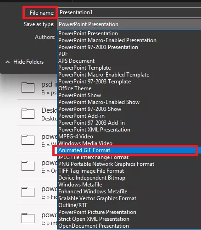Viewport: 201px width, 230px height.
Task: Pick PNG Portable Network Graphics Format
Action: (x=106, y=164)
